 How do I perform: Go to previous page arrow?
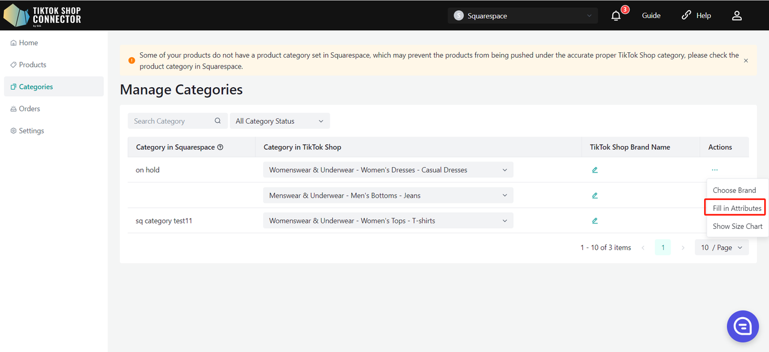(x=643, y=247)
